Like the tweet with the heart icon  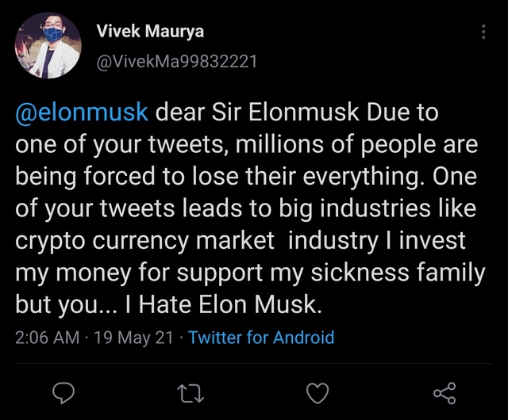pos(317,392)
